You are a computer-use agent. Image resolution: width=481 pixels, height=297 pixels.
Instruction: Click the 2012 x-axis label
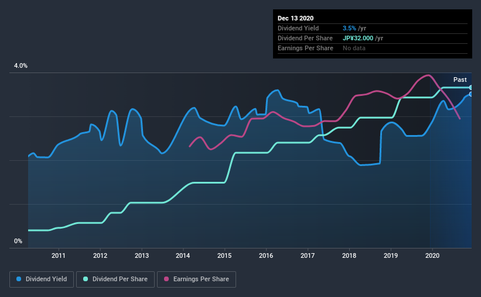point(100,255)
